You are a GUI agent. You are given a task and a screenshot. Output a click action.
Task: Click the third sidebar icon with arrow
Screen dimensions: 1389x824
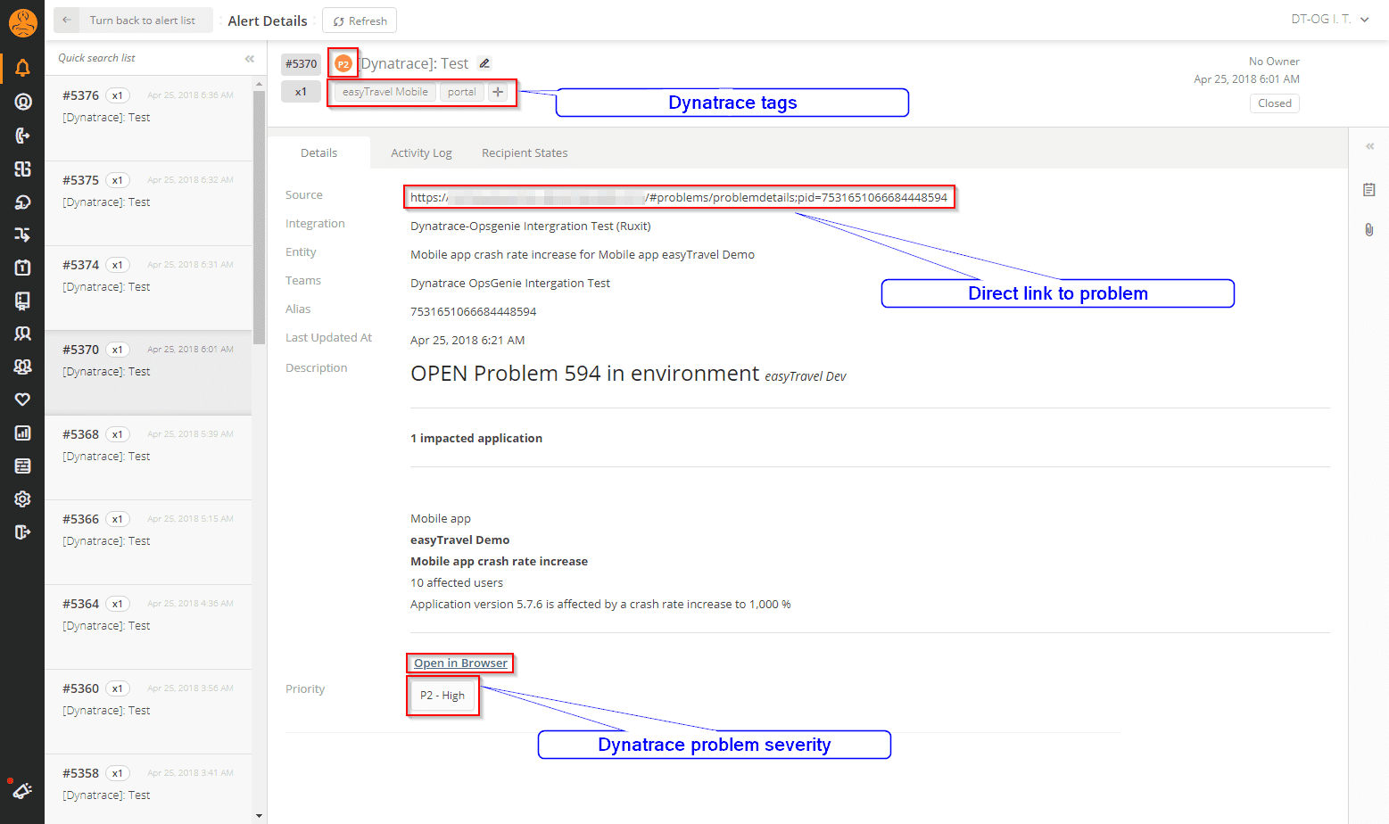point(22,136)
